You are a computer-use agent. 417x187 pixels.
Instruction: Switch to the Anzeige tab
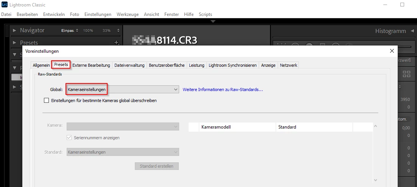point(268,65)
